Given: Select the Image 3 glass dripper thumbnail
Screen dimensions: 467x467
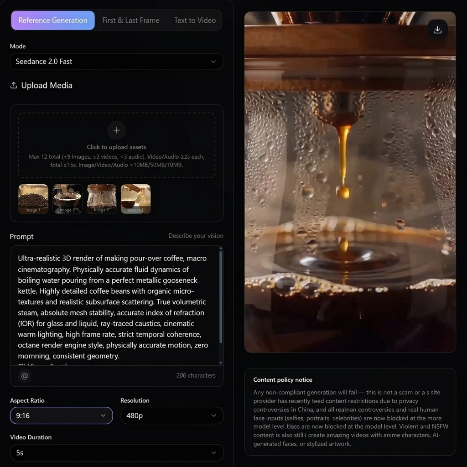Looking at the screenshot, I should click(x=102, y=199).
